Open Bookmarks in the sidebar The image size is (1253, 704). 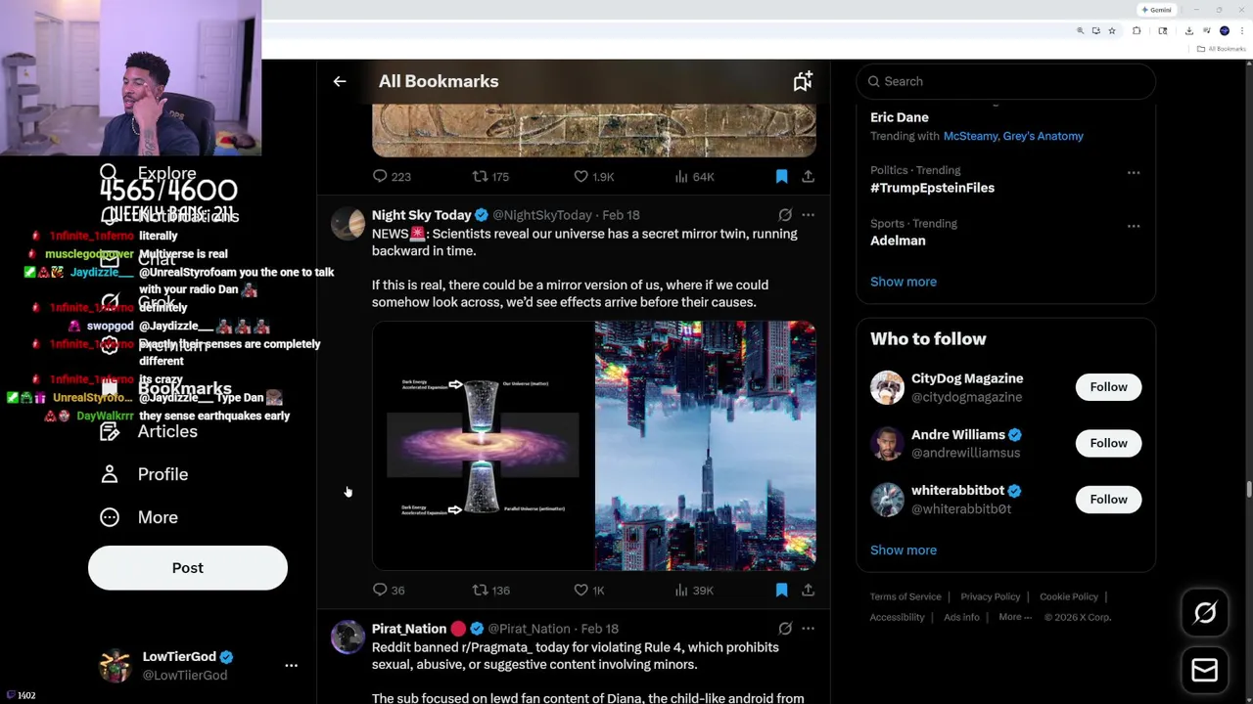pos(167,389)
